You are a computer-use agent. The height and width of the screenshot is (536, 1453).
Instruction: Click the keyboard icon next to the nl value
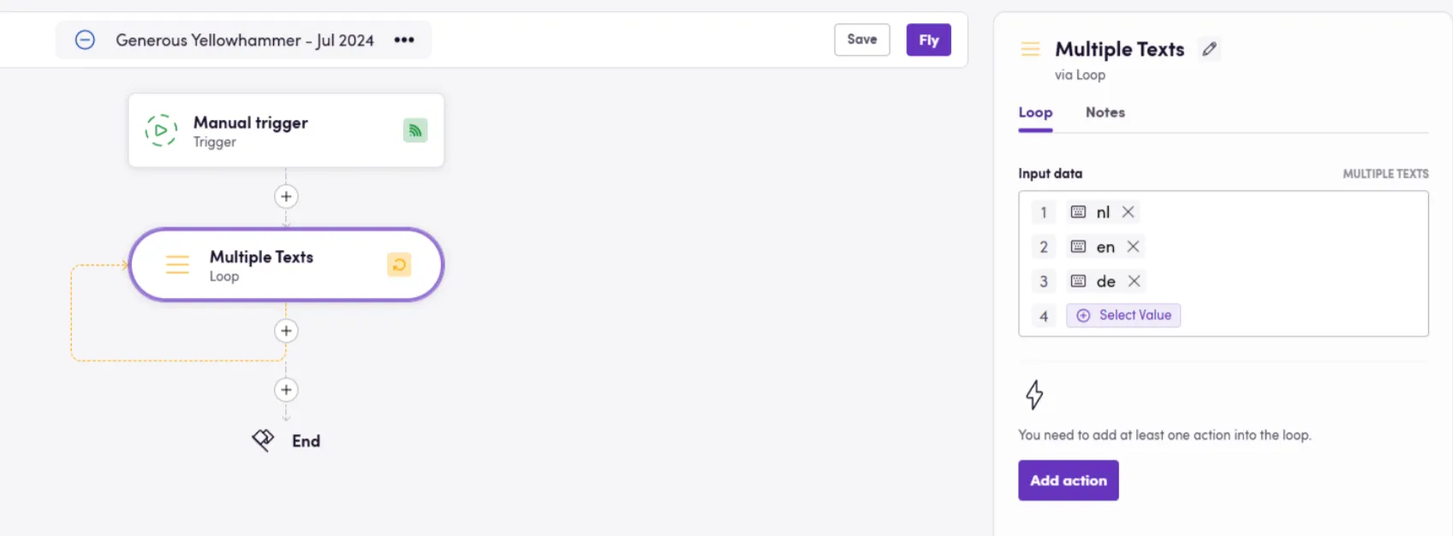coord(1078,211)
